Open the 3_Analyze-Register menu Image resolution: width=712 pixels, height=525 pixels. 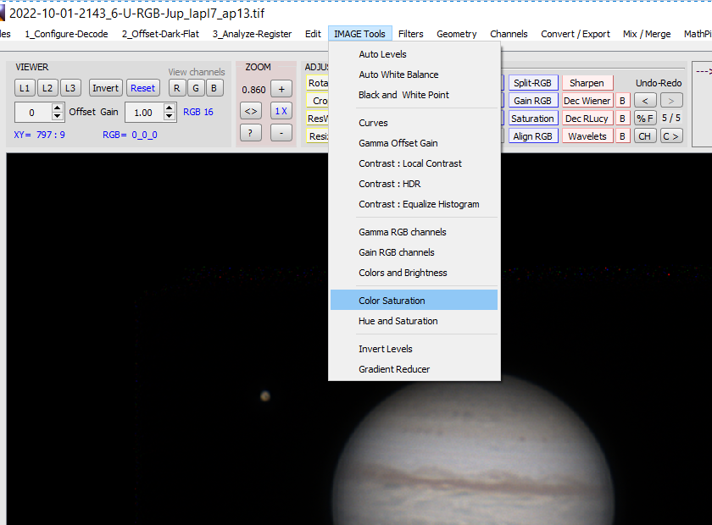pyautogui.click(x=252, y=34)
